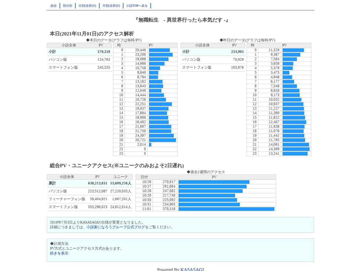This screenshot has height=271, width=361.
Task: Select cumulative スマートフォン版 PV 355,296,023
Action: (98, 207)
